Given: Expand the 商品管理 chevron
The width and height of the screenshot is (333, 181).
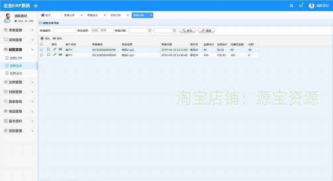Looking at the screenshot, I should coord(32,112).
